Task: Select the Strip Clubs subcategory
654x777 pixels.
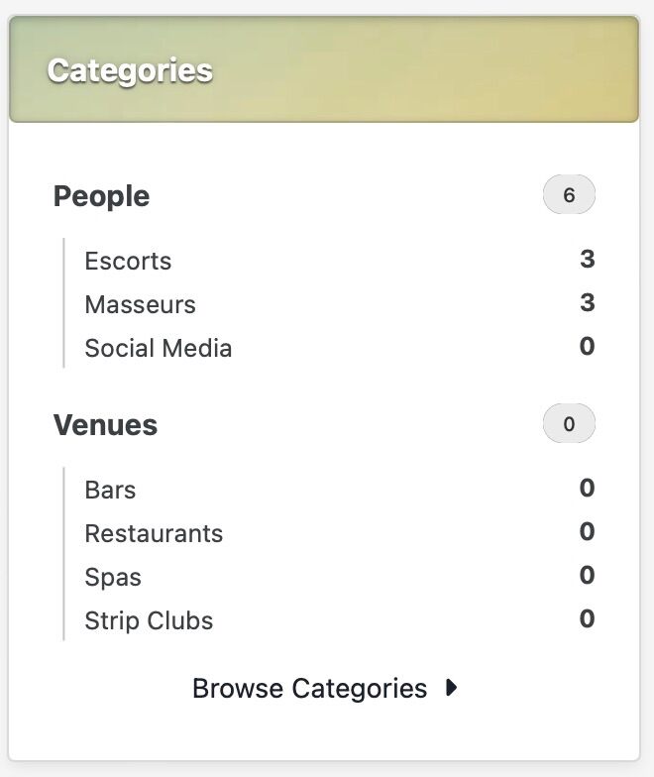Action: pos(149,621)
